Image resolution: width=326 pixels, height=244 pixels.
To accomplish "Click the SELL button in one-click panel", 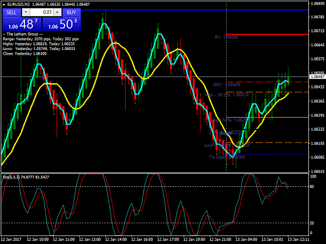I will click(11, 12).
